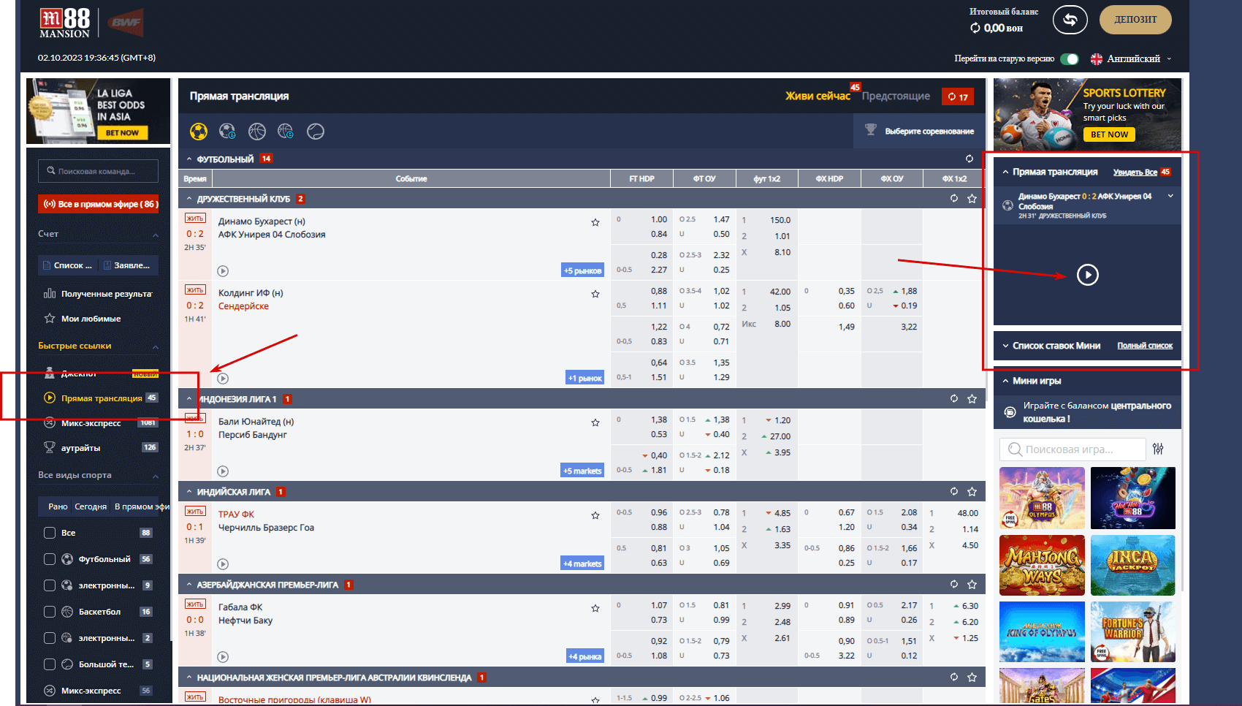Refresh the 0,00 balance icon
Screen dimensions: 1242x706
pyautogui.click(x=975, y=28)
